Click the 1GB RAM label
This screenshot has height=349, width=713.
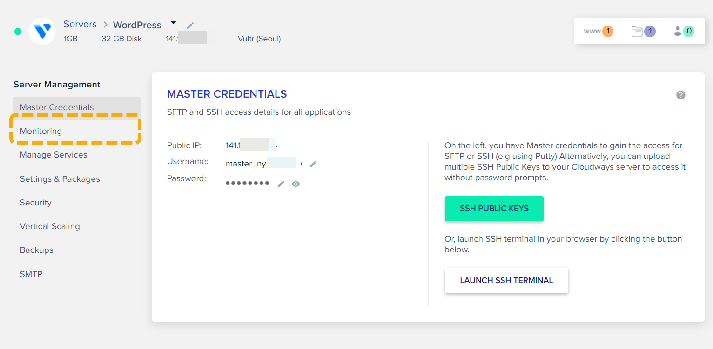click(71, 39)
